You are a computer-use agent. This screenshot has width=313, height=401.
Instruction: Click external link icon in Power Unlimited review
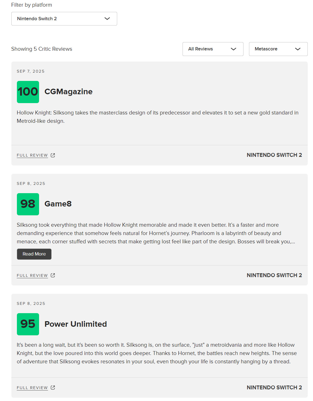click(x=53, y=387)
